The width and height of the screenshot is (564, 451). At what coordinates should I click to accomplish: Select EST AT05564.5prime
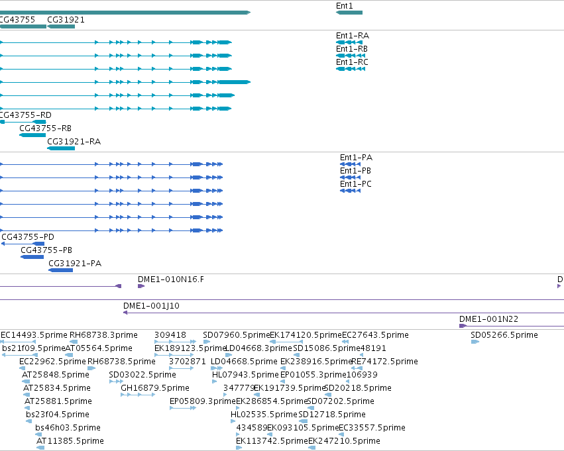99,348
